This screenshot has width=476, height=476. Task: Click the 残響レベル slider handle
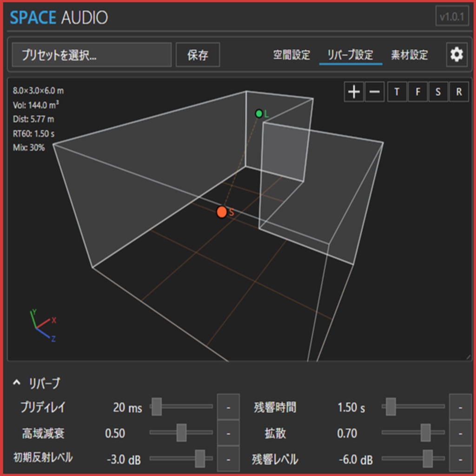428,459
